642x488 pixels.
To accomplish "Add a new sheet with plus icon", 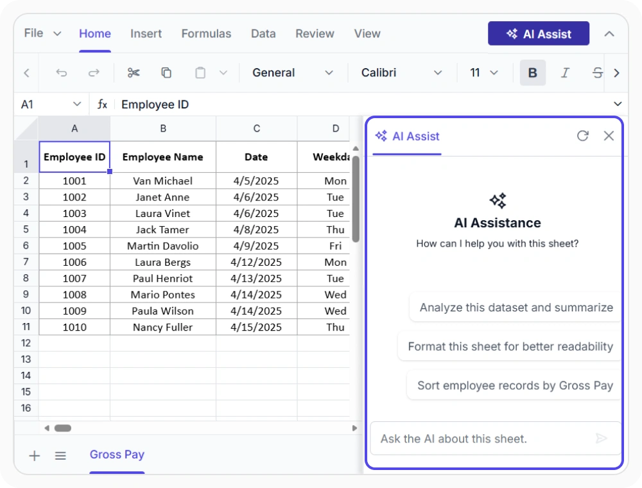I will [x=35, y=456].
